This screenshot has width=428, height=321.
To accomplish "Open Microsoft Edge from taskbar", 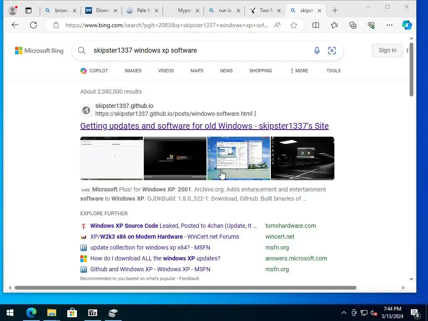I will tap(31, 313).
